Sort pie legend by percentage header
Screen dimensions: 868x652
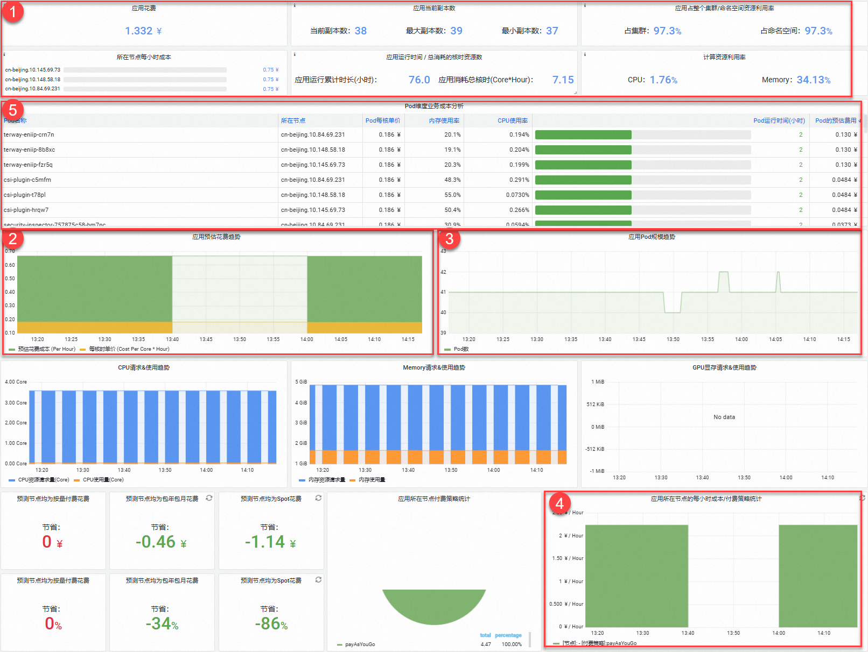click(x=508, y=635)
